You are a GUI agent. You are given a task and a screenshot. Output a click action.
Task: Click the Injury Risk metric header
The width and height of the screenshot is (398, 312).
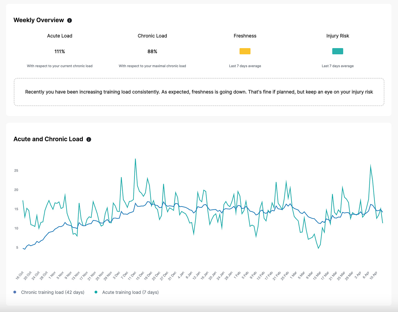(338, 36)
